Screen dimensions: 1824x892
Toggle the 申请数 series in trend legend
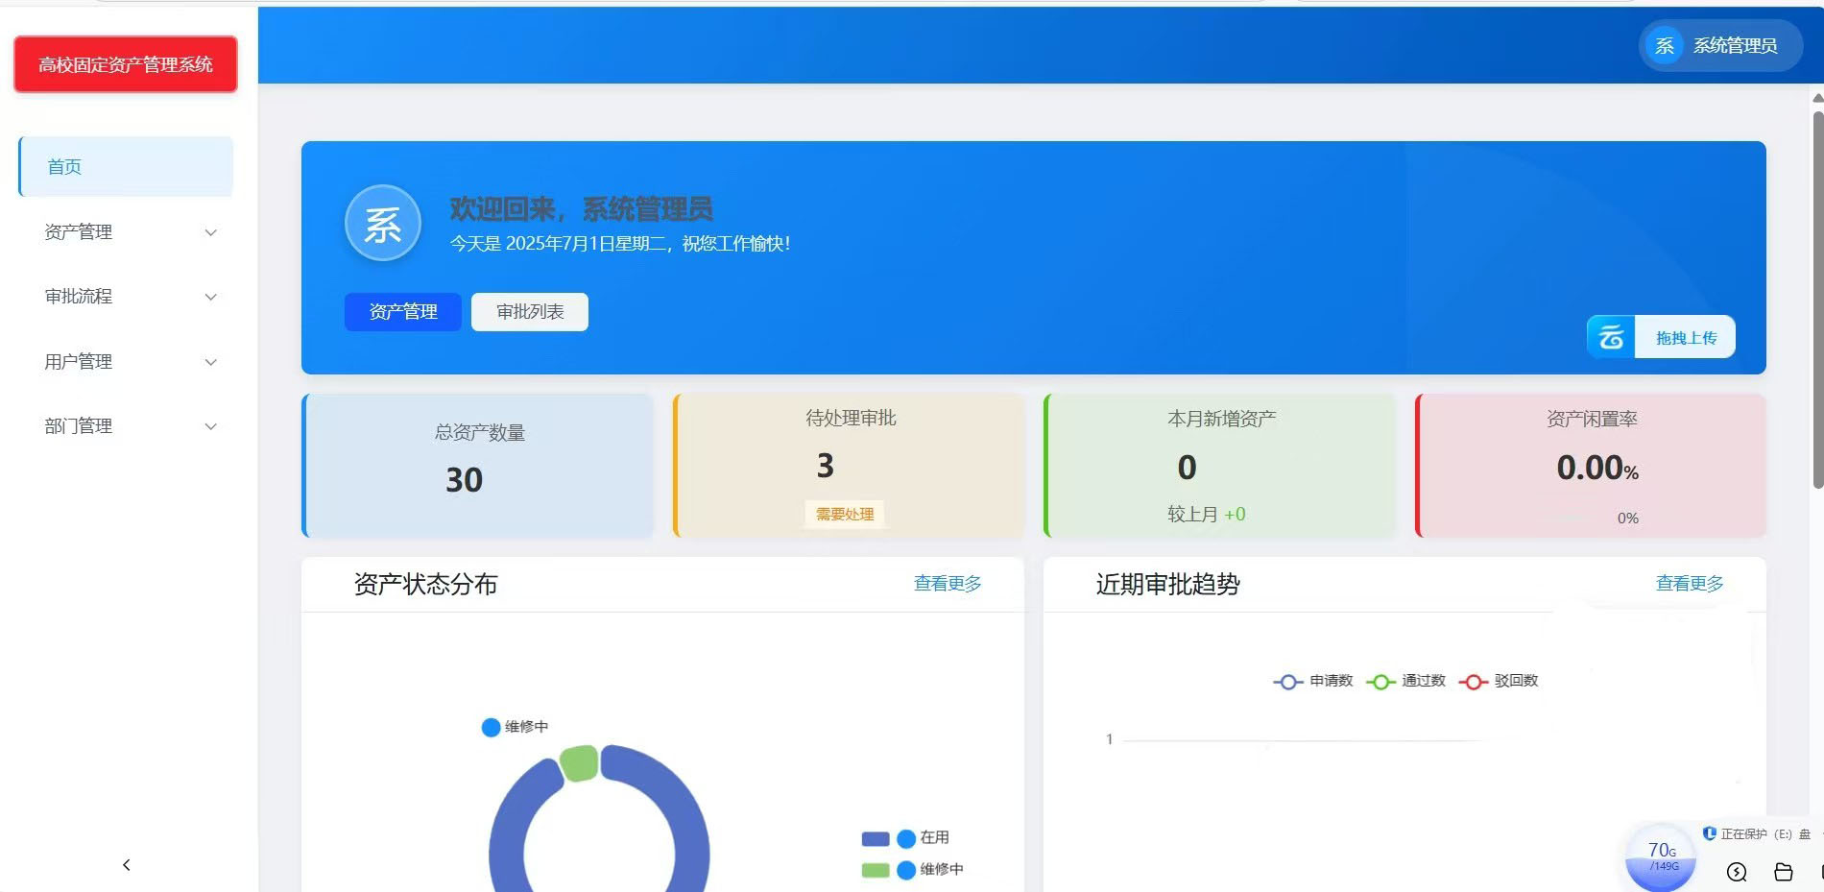(1313, 681)
